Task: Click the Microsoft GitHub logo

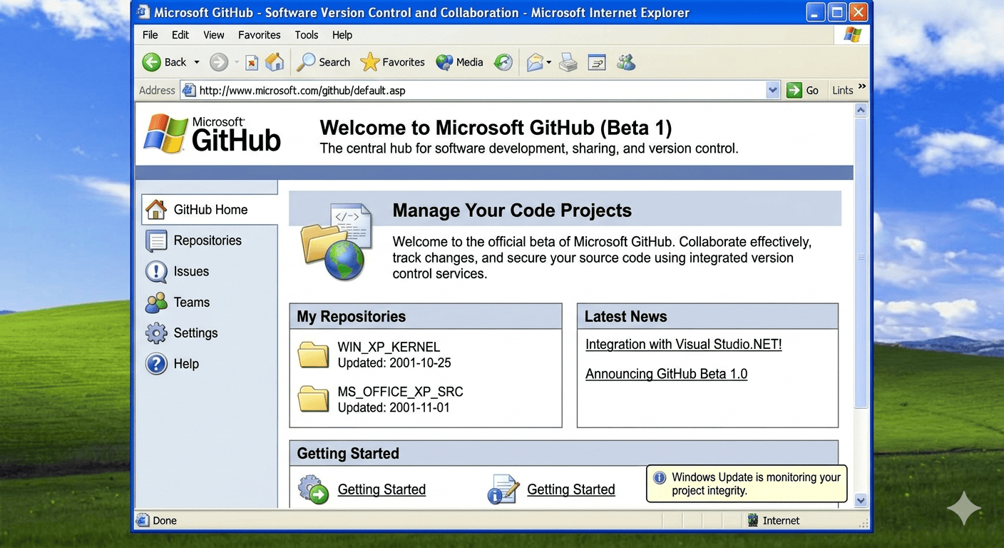Action: tap(212, 133)
